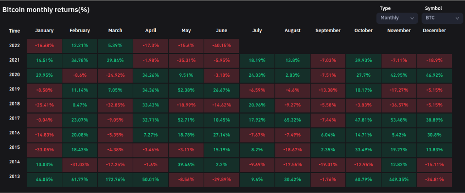The width and height of the screenshot is (465, 193).
Task: Click the chevron arrow in the Monthly selector
Action: pos(412,18)
